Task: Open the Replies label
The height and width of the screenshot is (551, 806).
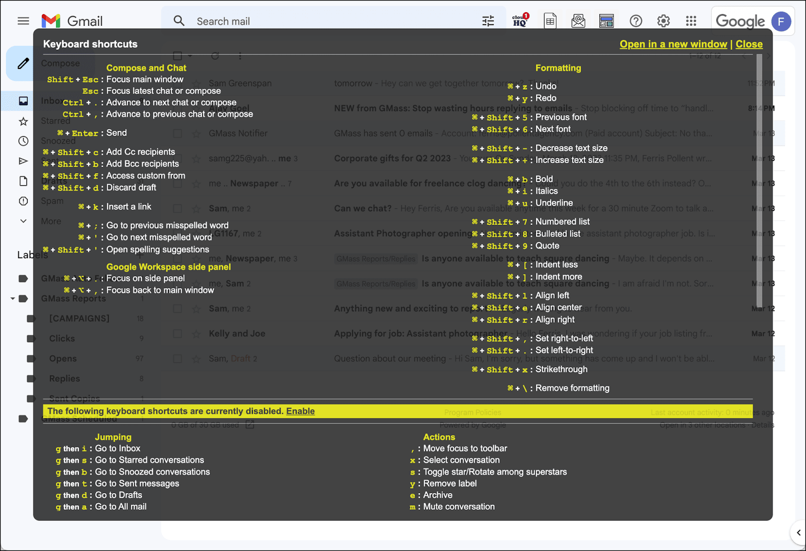Action: pyautogui.click(x=64, y=378)
